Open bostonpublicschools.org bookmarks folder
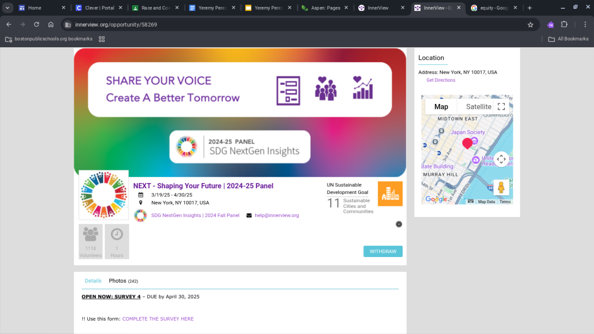594x334 pixels. pyautogui.click(x=49, y=39)
